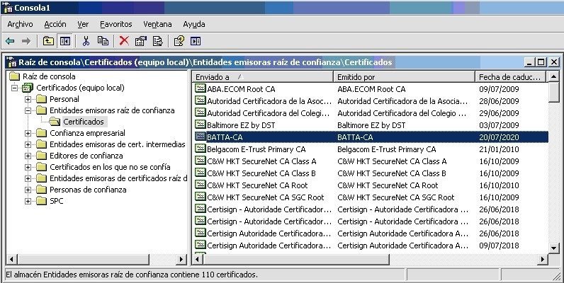The height and width of the screenshot is (283, 564).
Task: Click the list pane's left scroll arrow
Action: [198, 259]
